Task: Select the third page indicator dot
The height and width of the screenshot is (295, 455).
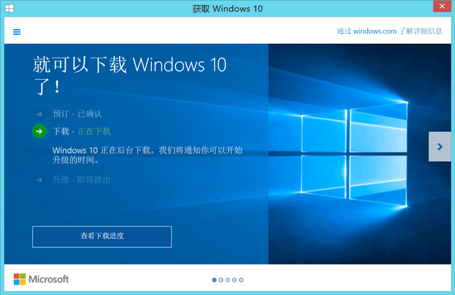Action: point(227,280)
